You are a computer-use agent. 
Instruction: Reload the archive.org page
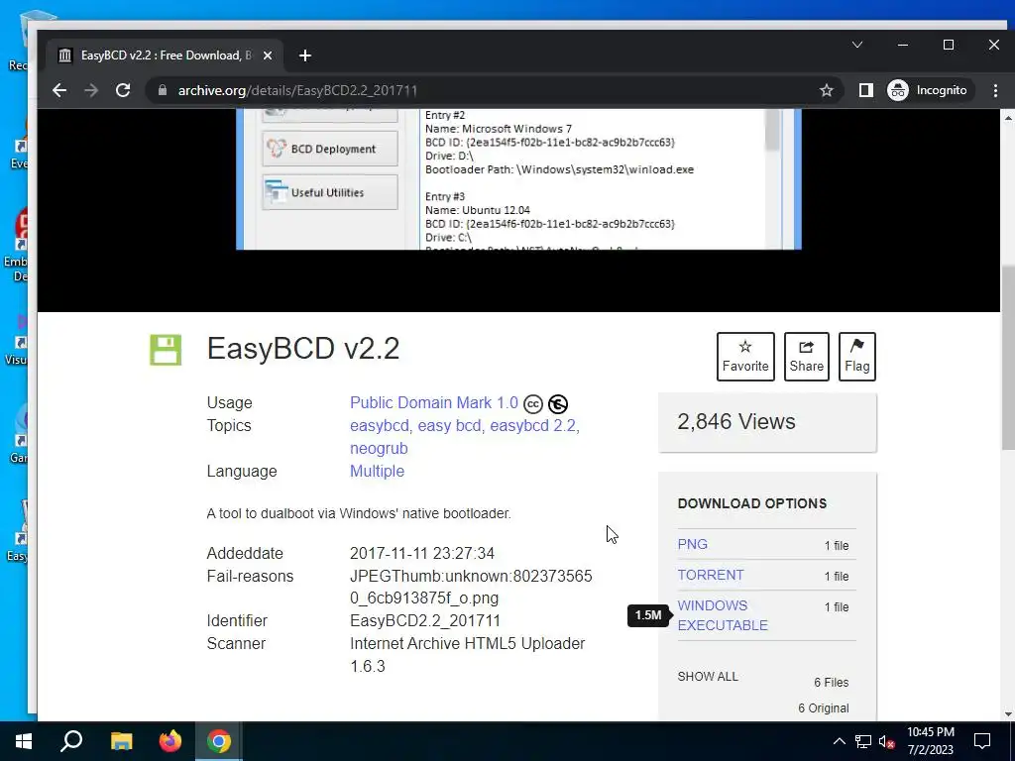click(123, 90)
